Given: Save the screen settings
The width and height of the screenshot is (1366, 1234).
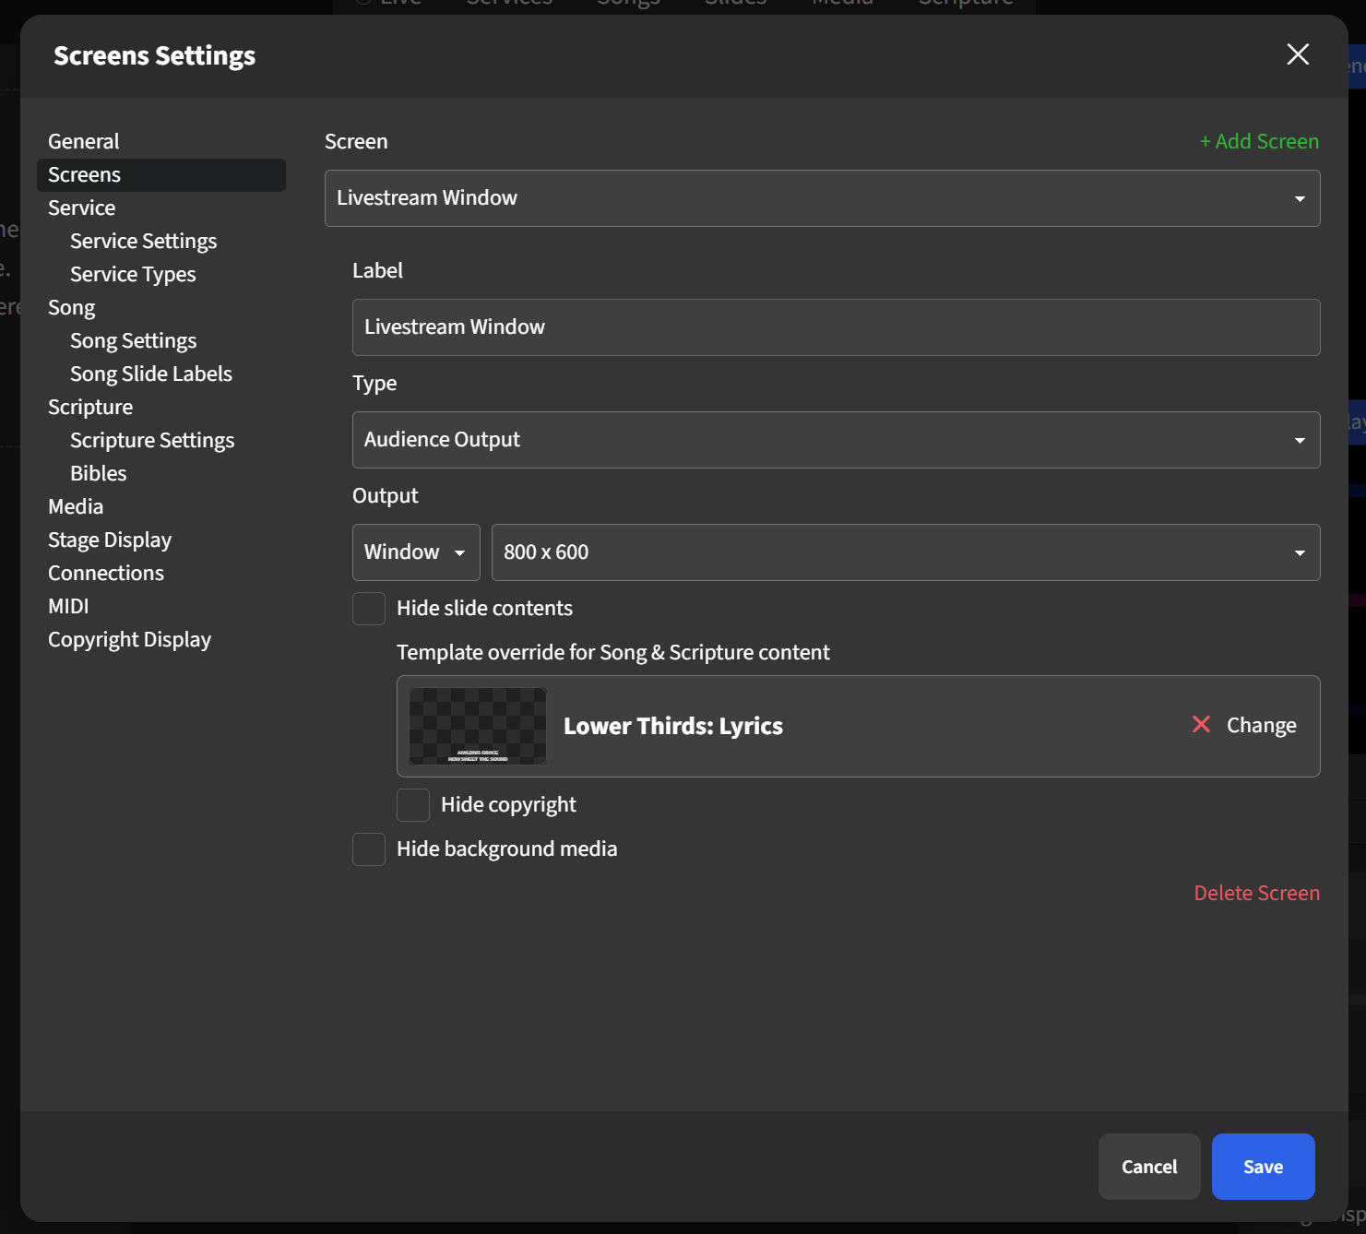Looking at the screenshot, I should [1263, 1166].
